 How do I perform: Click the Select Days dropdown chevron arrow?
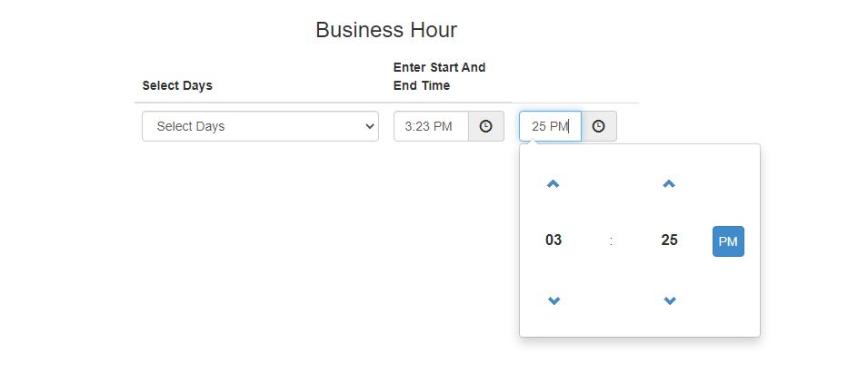(x=370, y=126)
